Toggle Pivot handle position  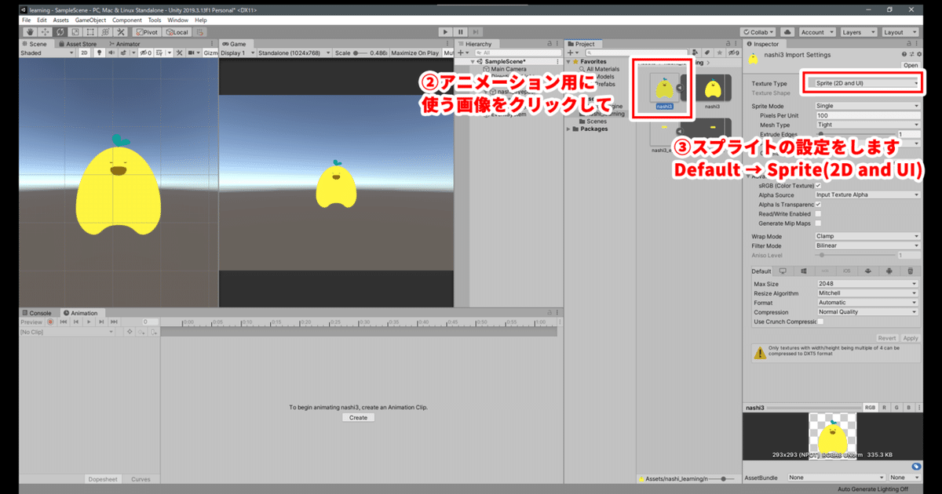148,32
